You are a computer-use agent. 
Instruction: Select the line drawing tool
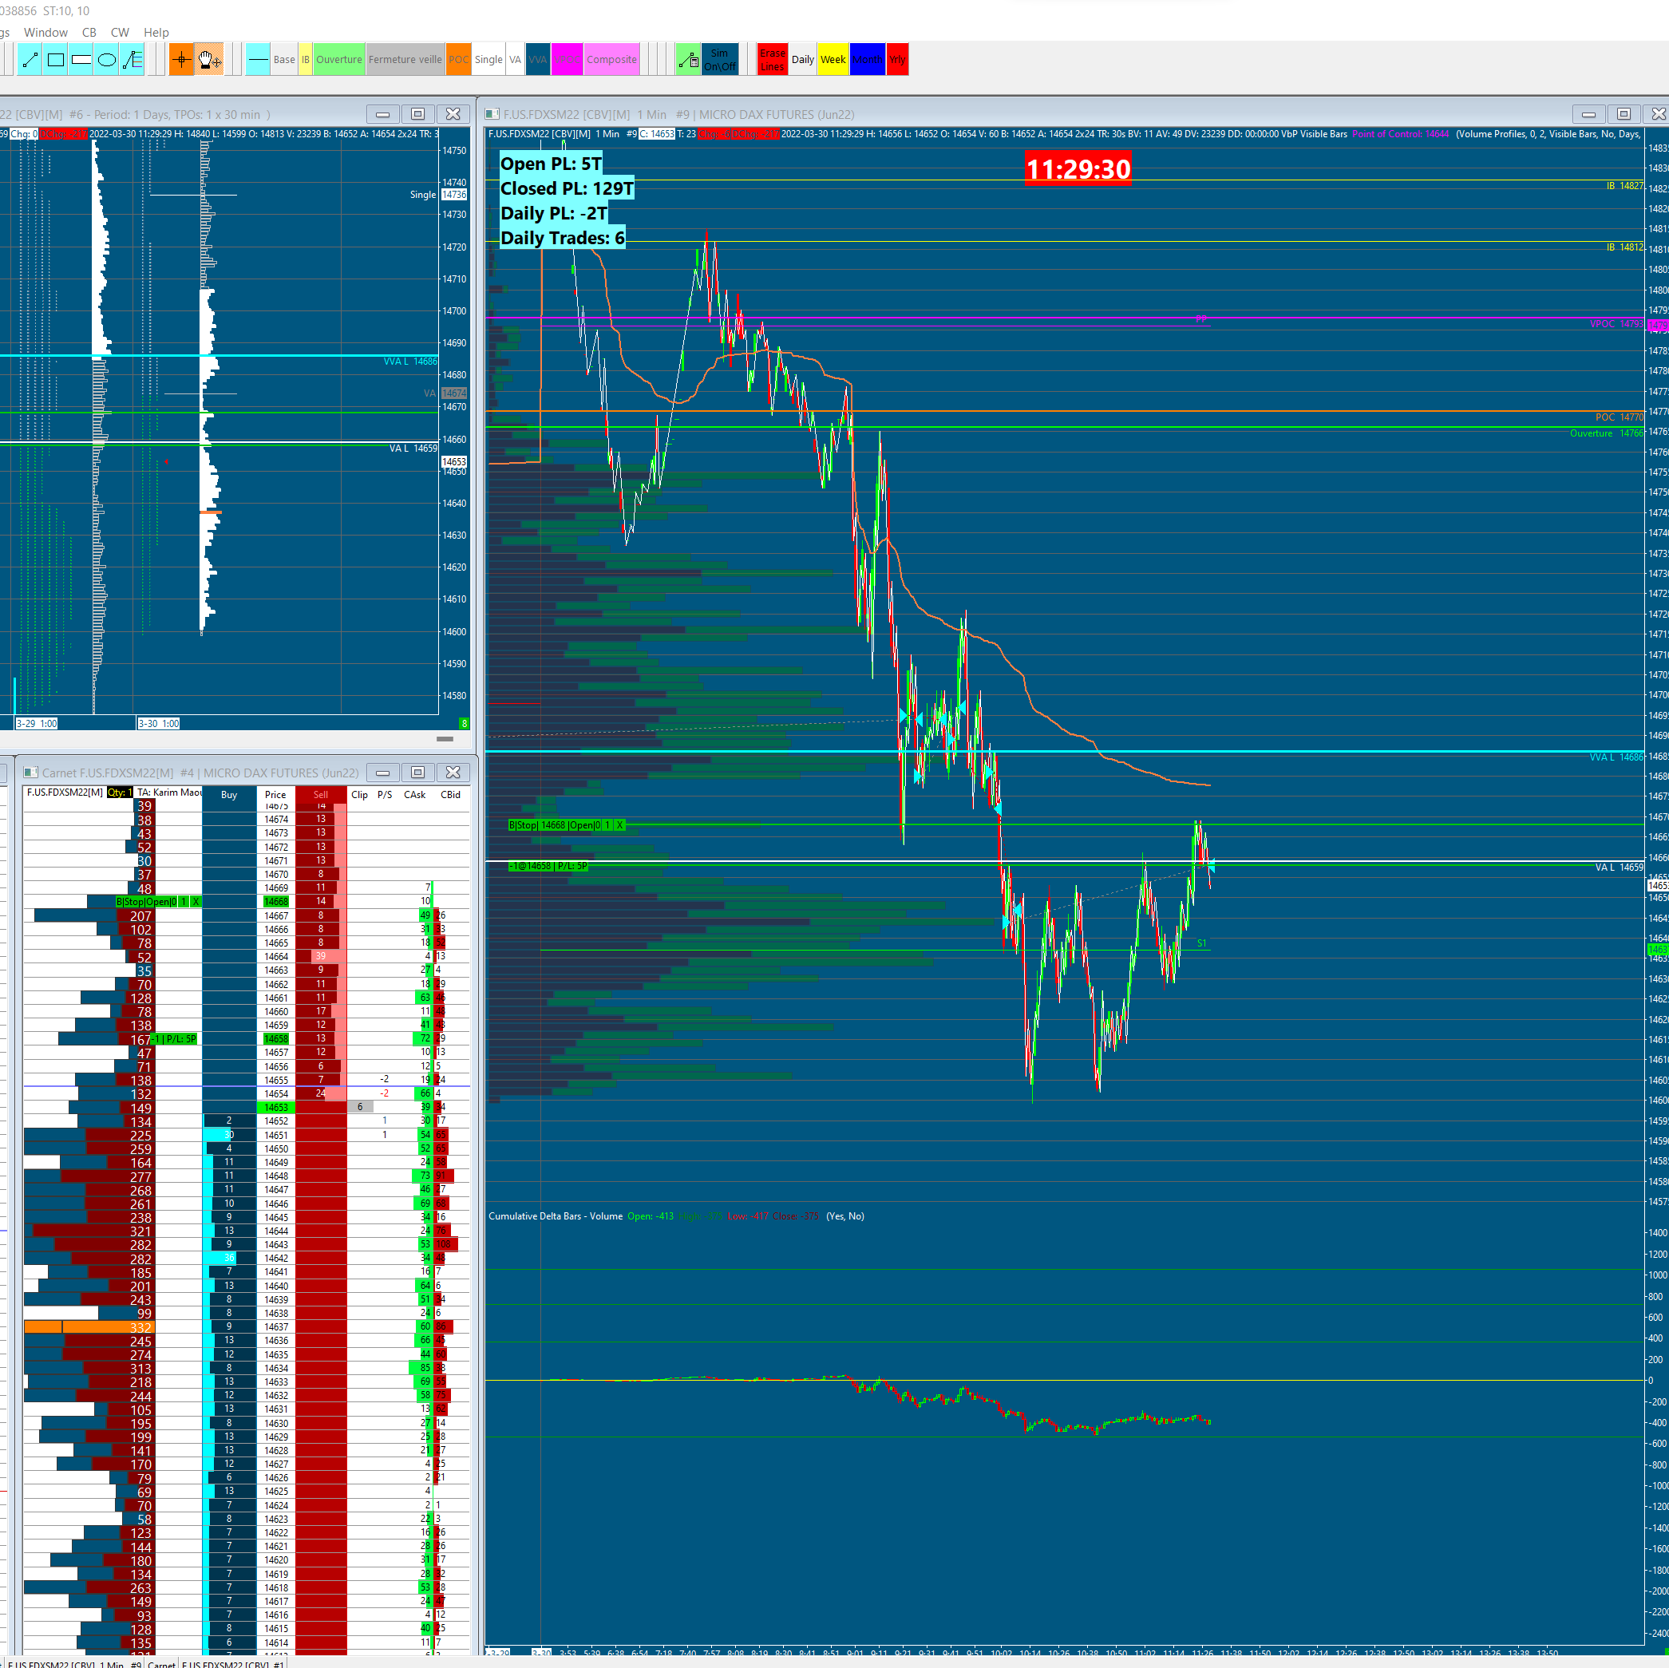coord(30,60)
